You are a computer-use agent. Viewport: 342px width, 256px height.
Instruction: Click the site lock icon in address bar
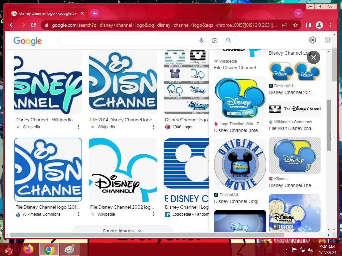pos(46,25)
